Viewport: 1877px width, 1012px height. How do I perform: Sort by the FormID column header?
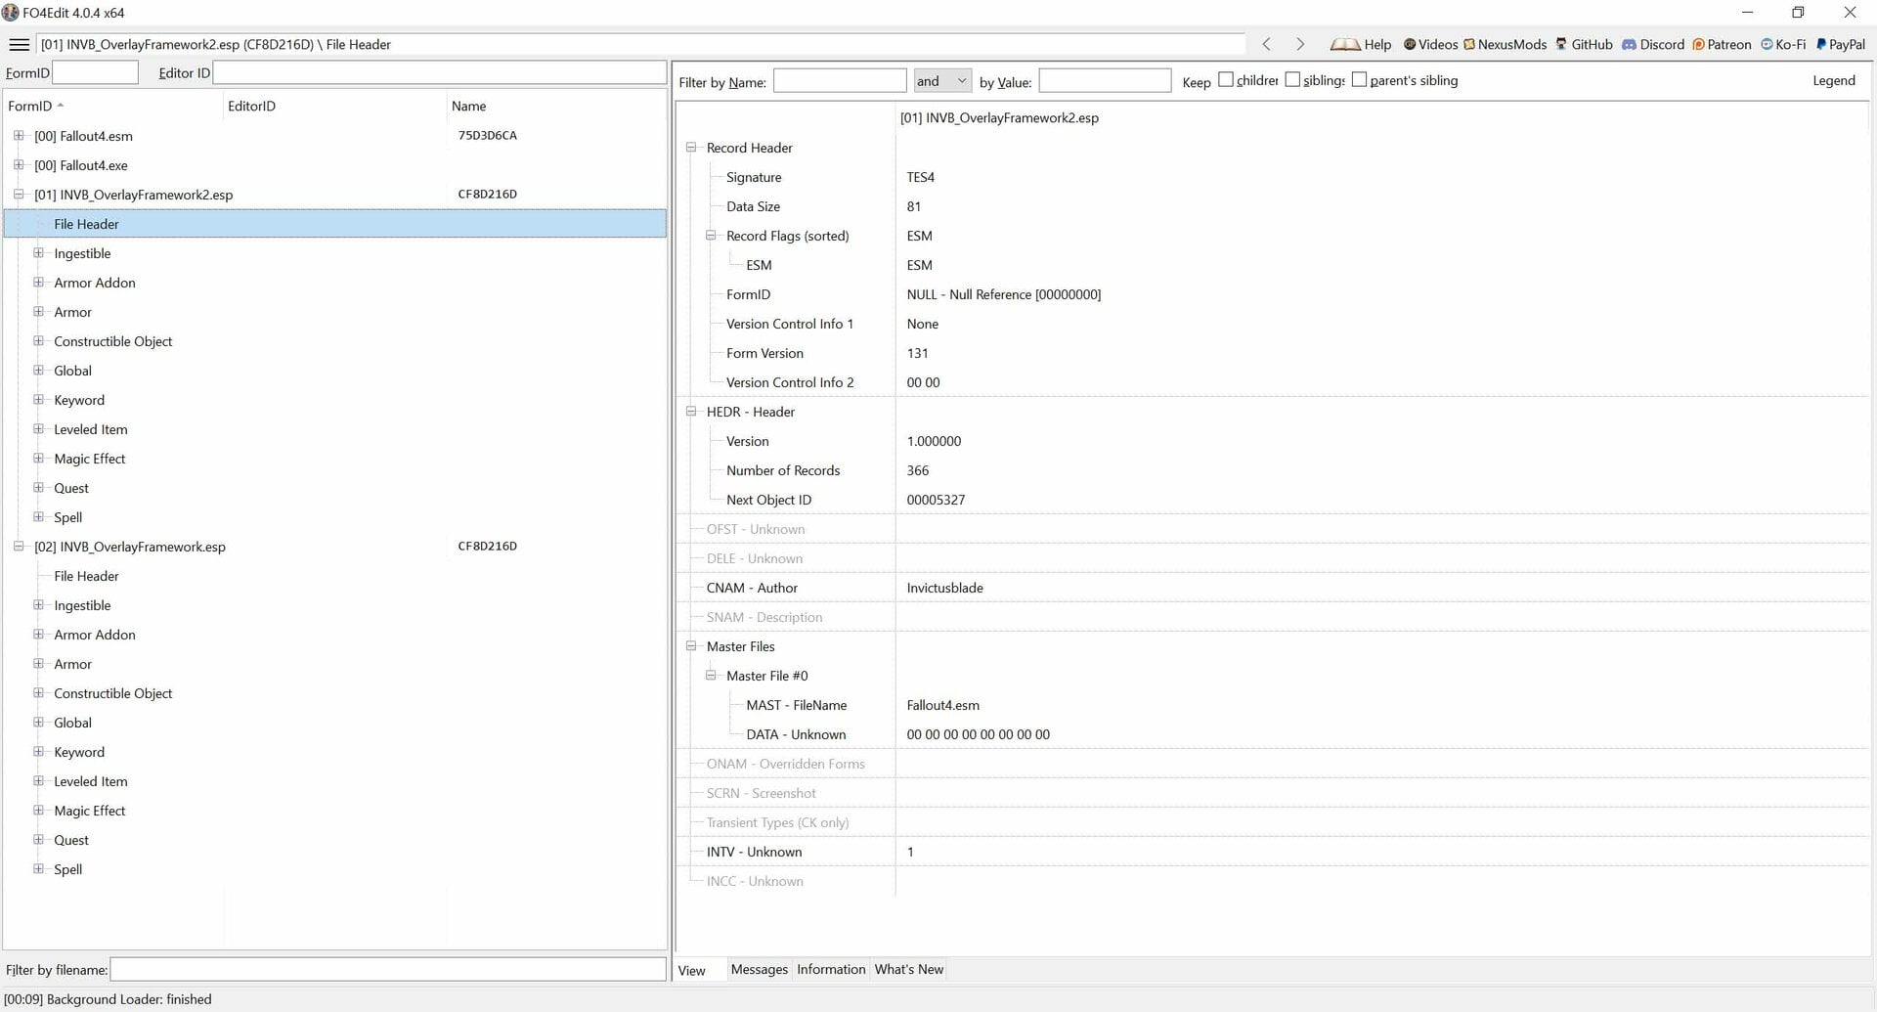point(112,106)
